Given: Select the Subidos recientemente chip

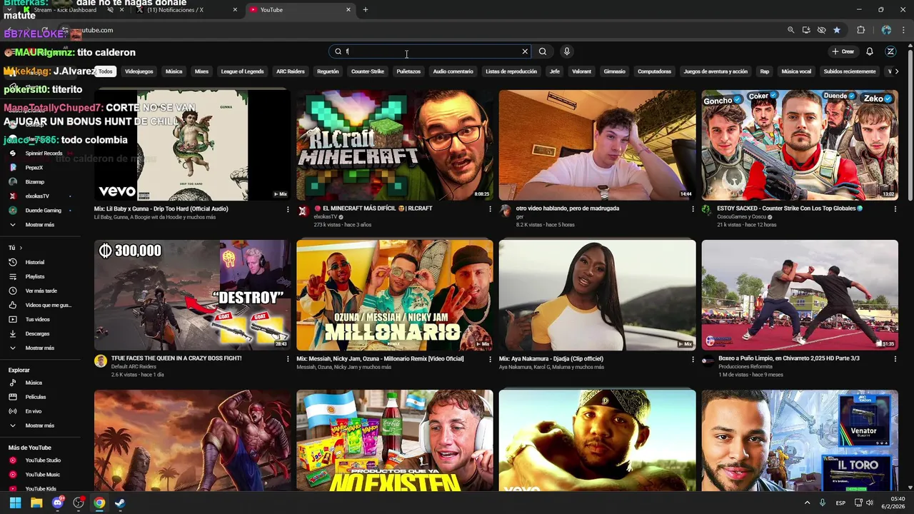Looking at the screenshot, I should pos(849,71).
